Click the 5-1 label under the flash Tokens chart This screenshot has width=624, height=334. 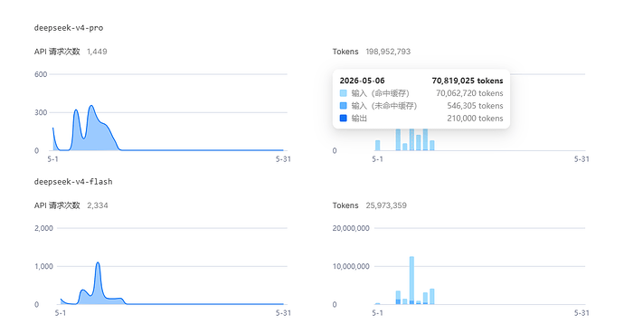pyautogui.click(x=377, y=313)
